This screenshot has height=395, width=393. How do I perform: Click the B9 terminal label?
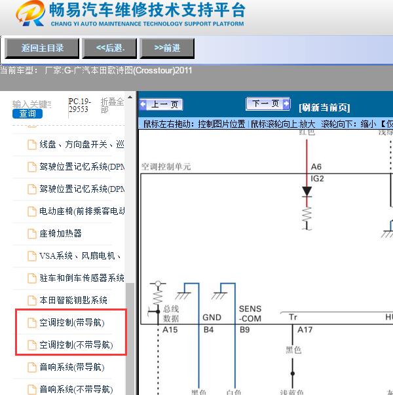pyautogui.click(x=244, y=329)
